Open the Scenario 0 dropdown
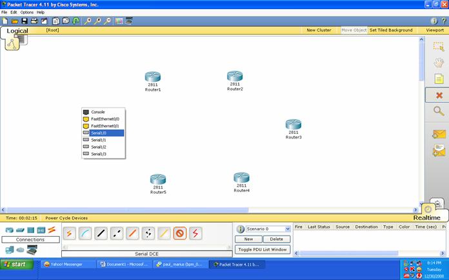 [x=288, y=229]
